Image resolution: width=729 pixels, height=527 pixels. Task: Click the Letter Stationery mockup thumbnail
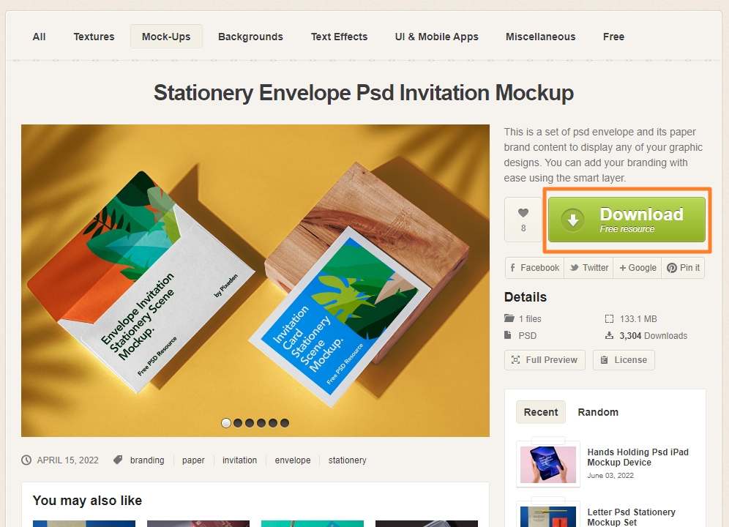point(548,517)
